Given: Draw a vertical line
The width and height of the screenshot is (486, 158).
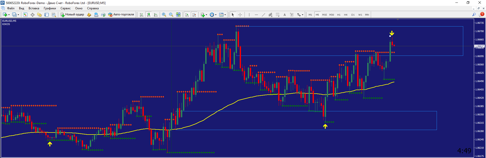Looking at the screenshot, I should pos(249,15).
